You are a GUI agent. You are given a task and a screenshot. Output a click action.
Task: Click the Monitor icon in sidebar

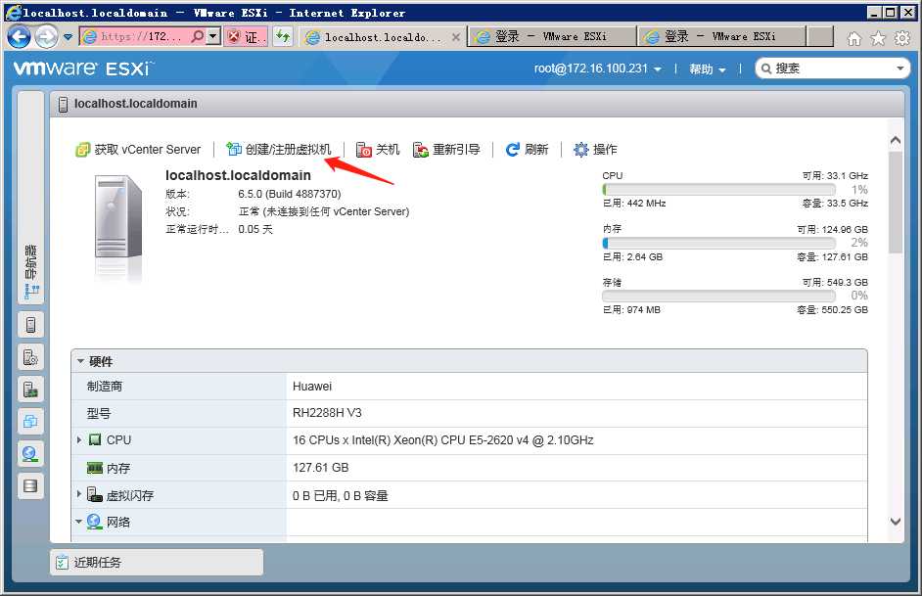point(30,390)
